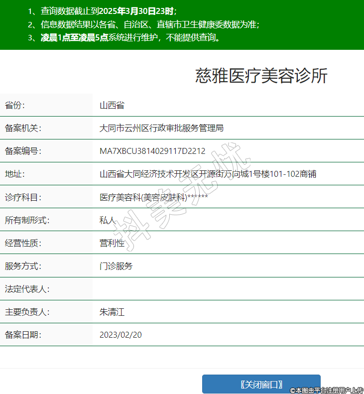Click the 山西省 province value
This screenshot has height=394, width=364.
(x=112, y=106)
